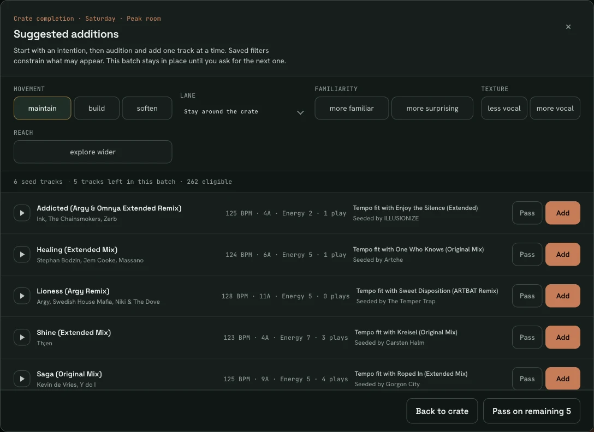Click Tempo fit with Enjoy the Silence (Extended)
594x432 pixels.
[415, 208]
